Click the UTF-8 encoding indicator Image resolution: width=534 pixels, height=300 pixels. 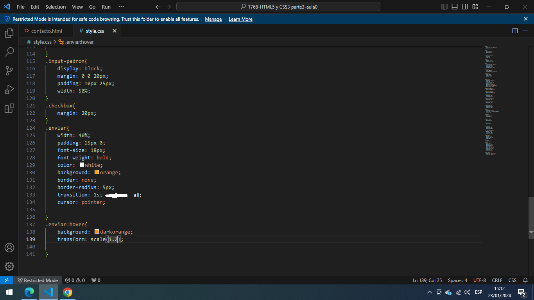(x=479, y=280)
